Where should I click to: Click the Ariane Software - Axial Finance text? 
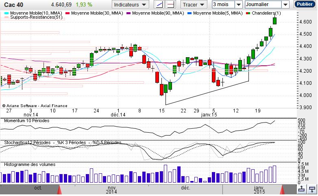click(35, 106)
